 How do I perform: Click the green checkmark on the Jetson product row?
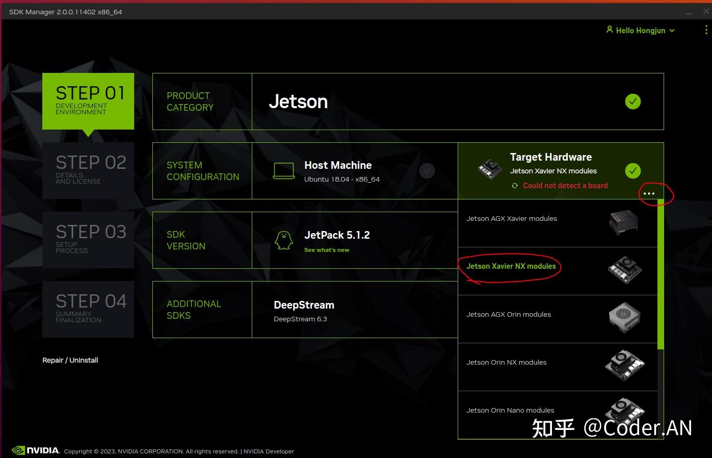(x=632, y=101)
